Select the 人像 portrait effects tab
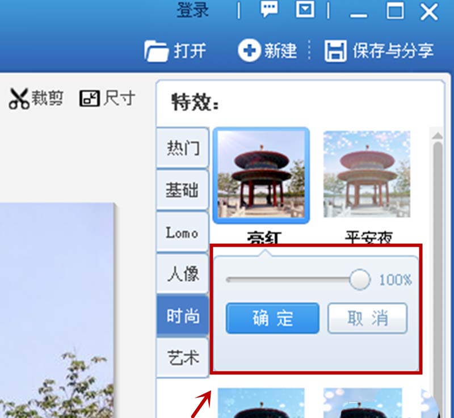The height and width of the screenshot is (418, 454). tap(183, 273)
